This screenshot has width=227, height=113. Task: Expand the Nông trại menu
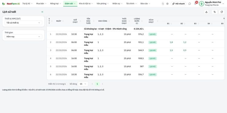click(x=55, y=4)
